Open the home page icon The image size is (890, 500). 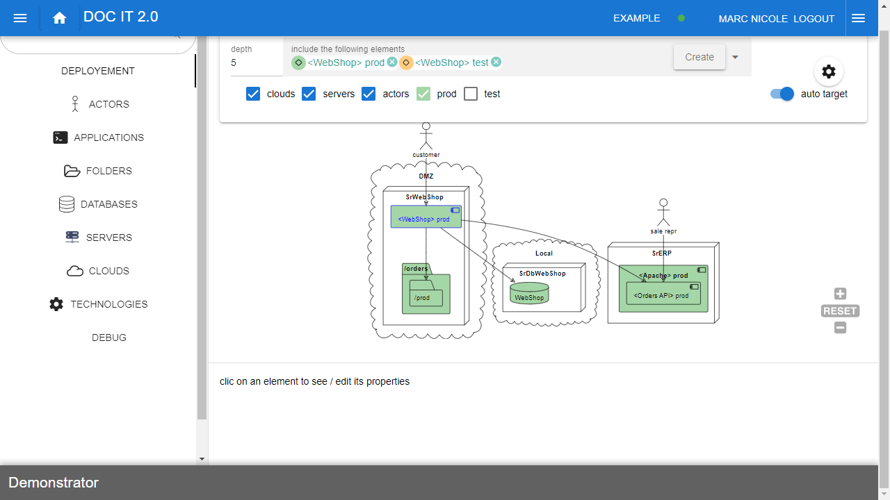point(59,19)
